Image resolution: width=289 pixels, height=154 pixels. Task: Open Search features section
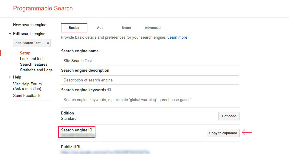[34, 64]
